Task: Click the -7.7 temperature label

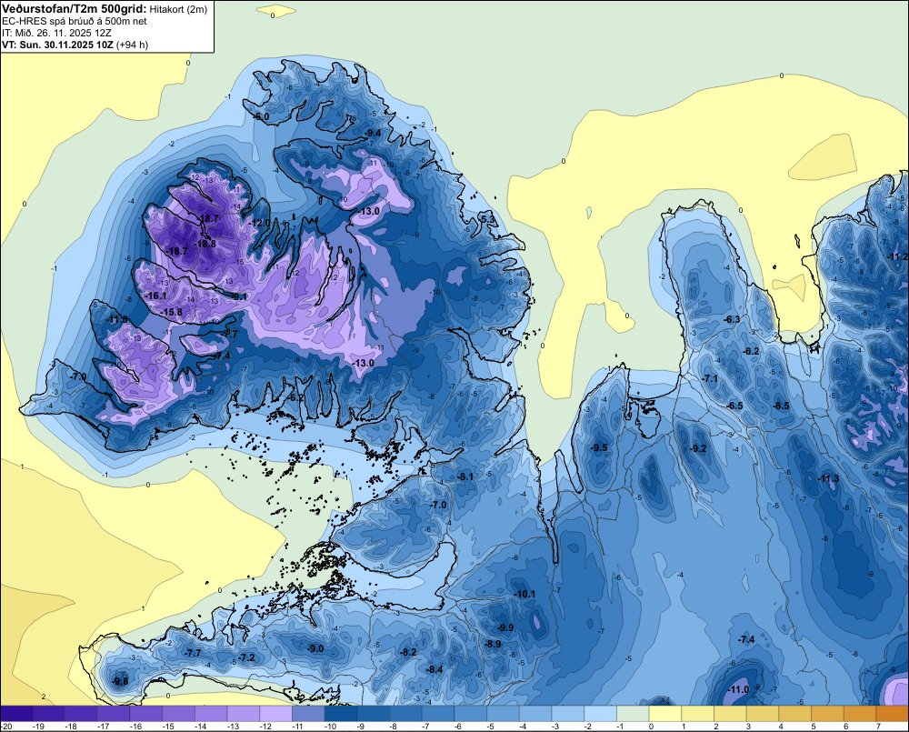Action: click(x=193, y=653)
